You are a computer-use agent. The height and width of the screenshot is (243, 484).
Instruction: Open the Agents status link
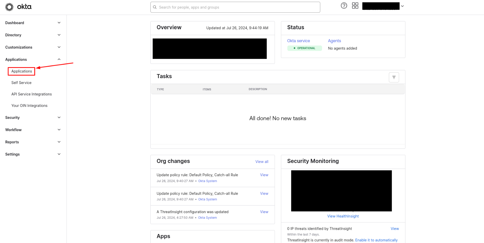pos(334,41)
